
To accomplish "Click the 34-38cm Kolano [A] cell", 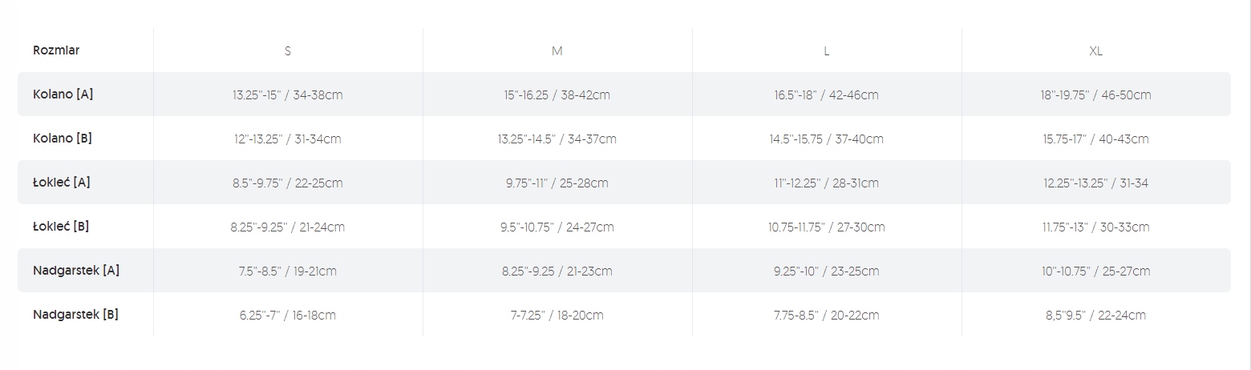I will [x=288, y=95].
